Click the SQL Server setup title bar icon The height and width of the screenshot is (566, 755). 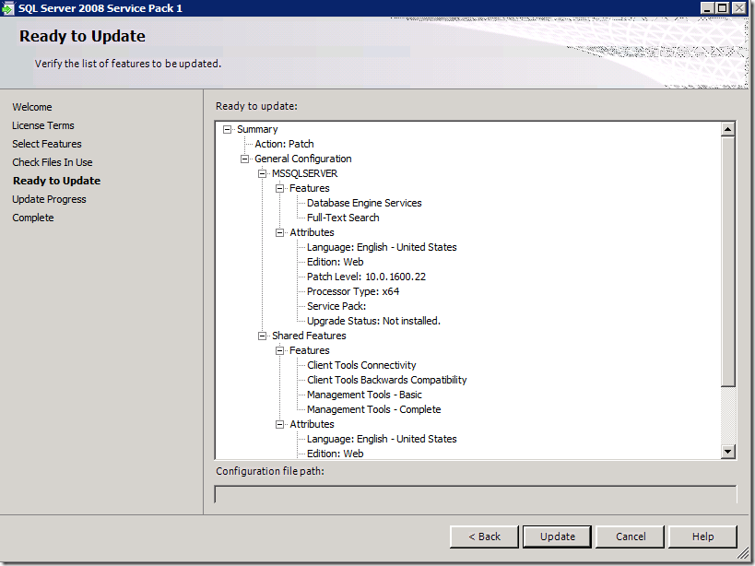7,8
